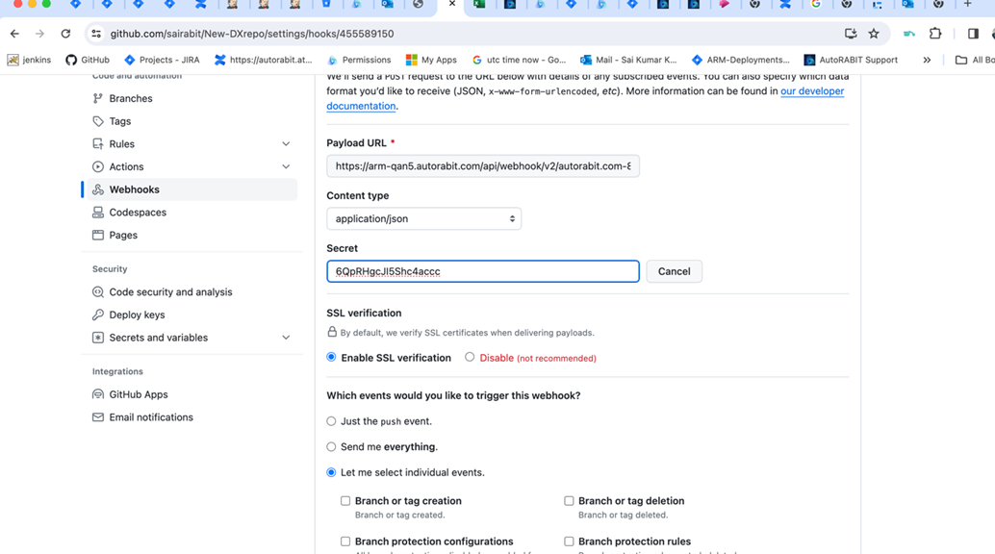Expand Secrets and variables in sidebar
This screenshot has width=995, height=554.
point(286,338)
